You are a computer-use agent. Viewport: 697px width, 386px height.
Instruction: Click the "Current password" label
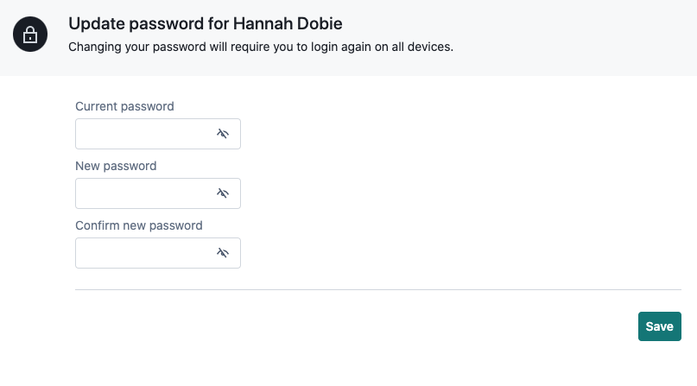click(x=124, y=106)
